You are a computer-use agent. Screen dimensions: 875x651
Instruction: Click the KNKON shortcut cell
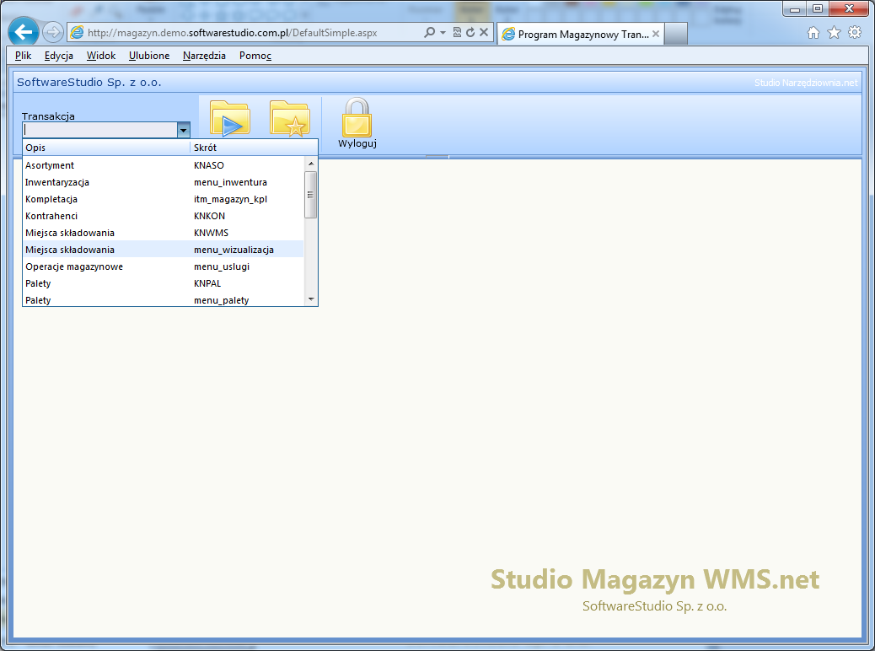click(x=209, y=216)
